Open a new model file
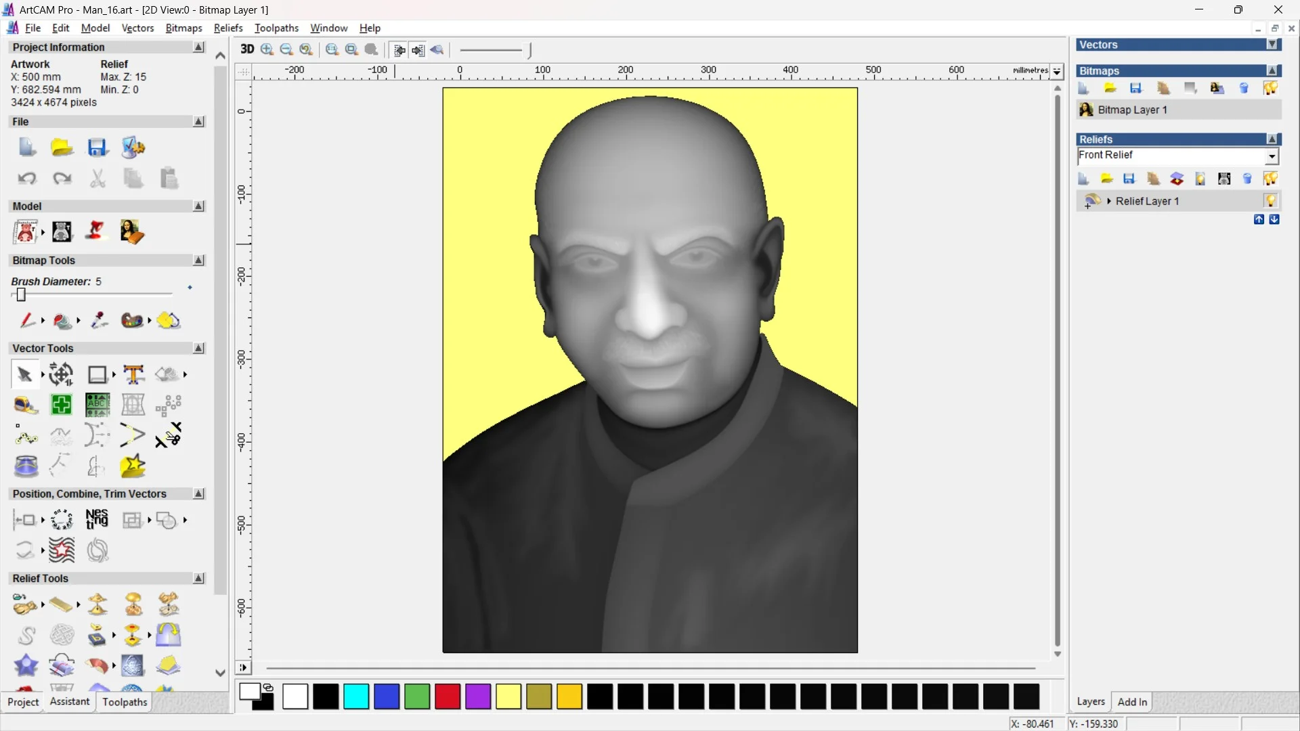The width and height of the screenshot is (1300, 731). (26, 147)
